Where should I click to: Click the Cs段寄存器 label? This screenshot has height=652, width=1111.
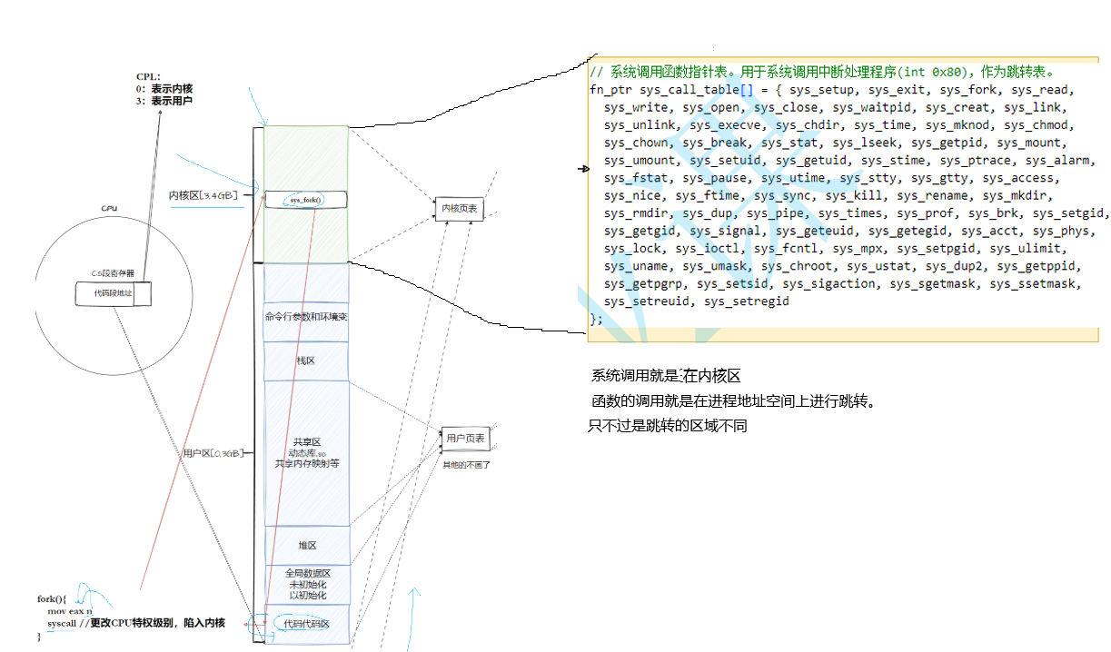113,272
